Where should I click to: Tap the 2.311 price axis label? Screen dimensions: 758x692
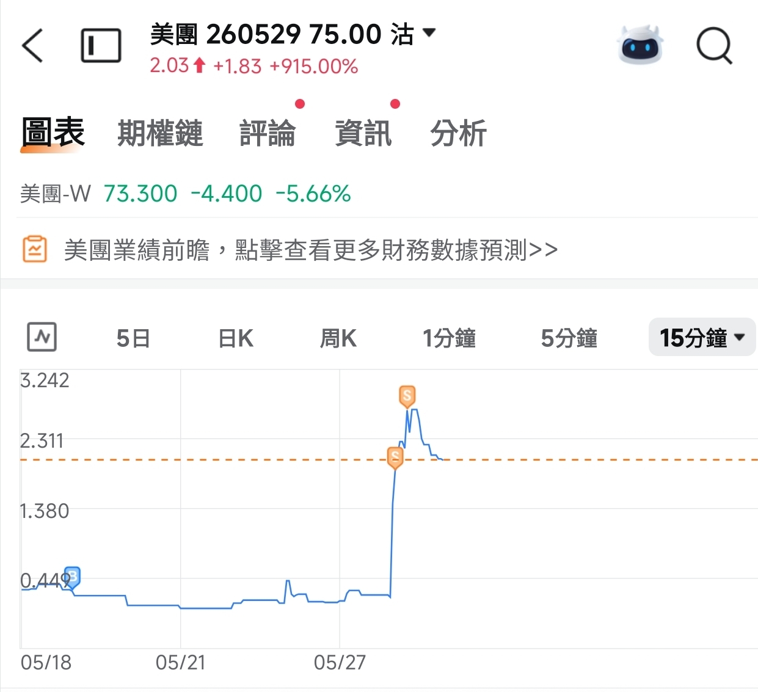point(42,441)
